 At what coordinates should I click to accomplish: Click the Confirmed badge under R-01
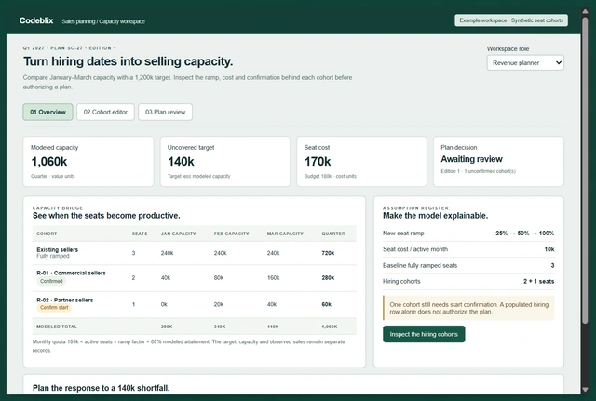[x=51, y=281]
